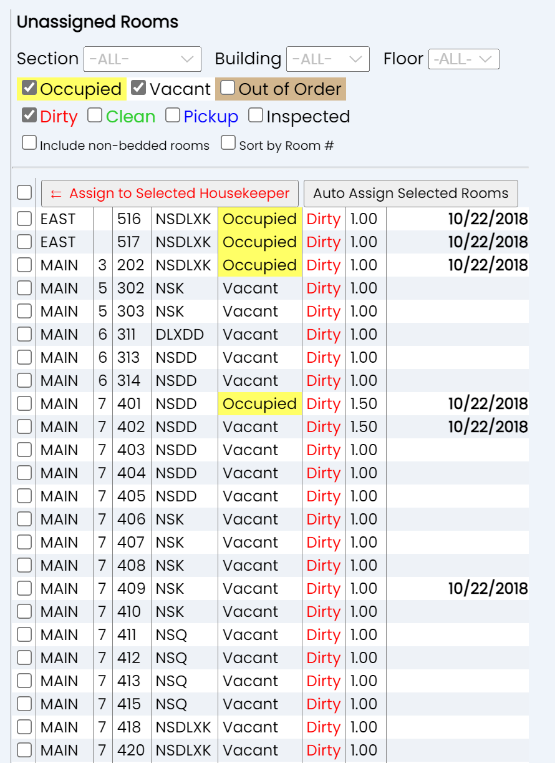This screenshot has height=763, width=555.
Task: Click Auto Assign Selected Rooms button
Action: pyautogui.click(x=410, y=194)
